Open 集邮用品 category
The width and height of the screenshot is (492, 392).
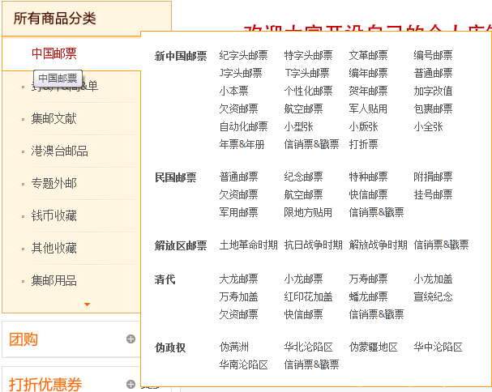(54, 281)
